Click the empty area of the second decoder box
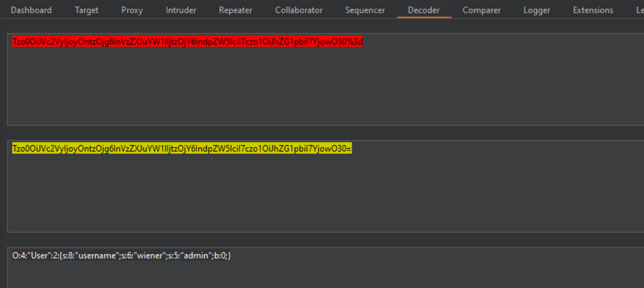The width and height of the screenshot is (644, 288). (322, 195)
